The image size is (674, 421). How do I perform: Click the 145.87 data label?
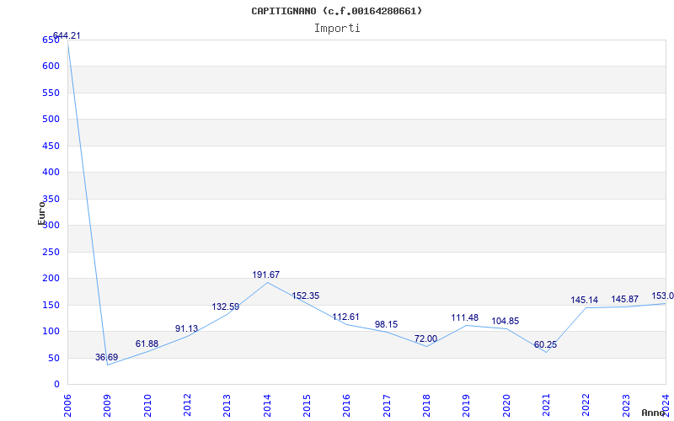[625, 299]
